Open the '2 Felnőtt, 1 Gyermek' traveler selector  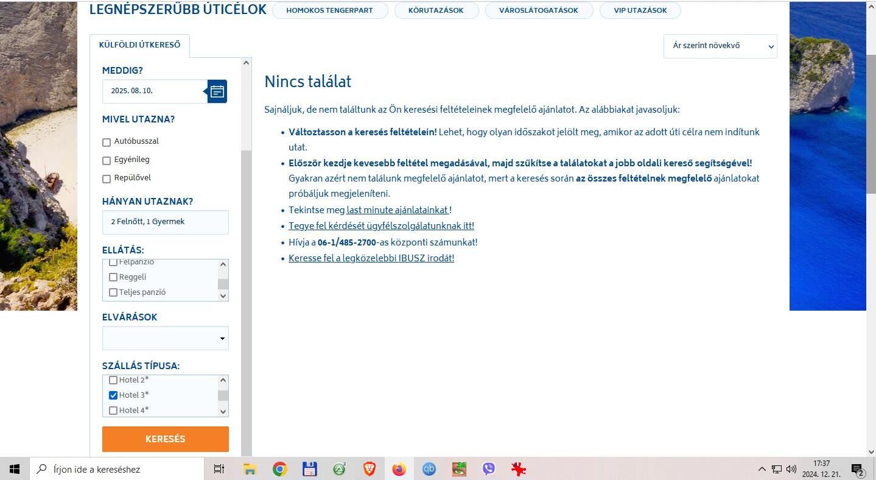(166, 222)
